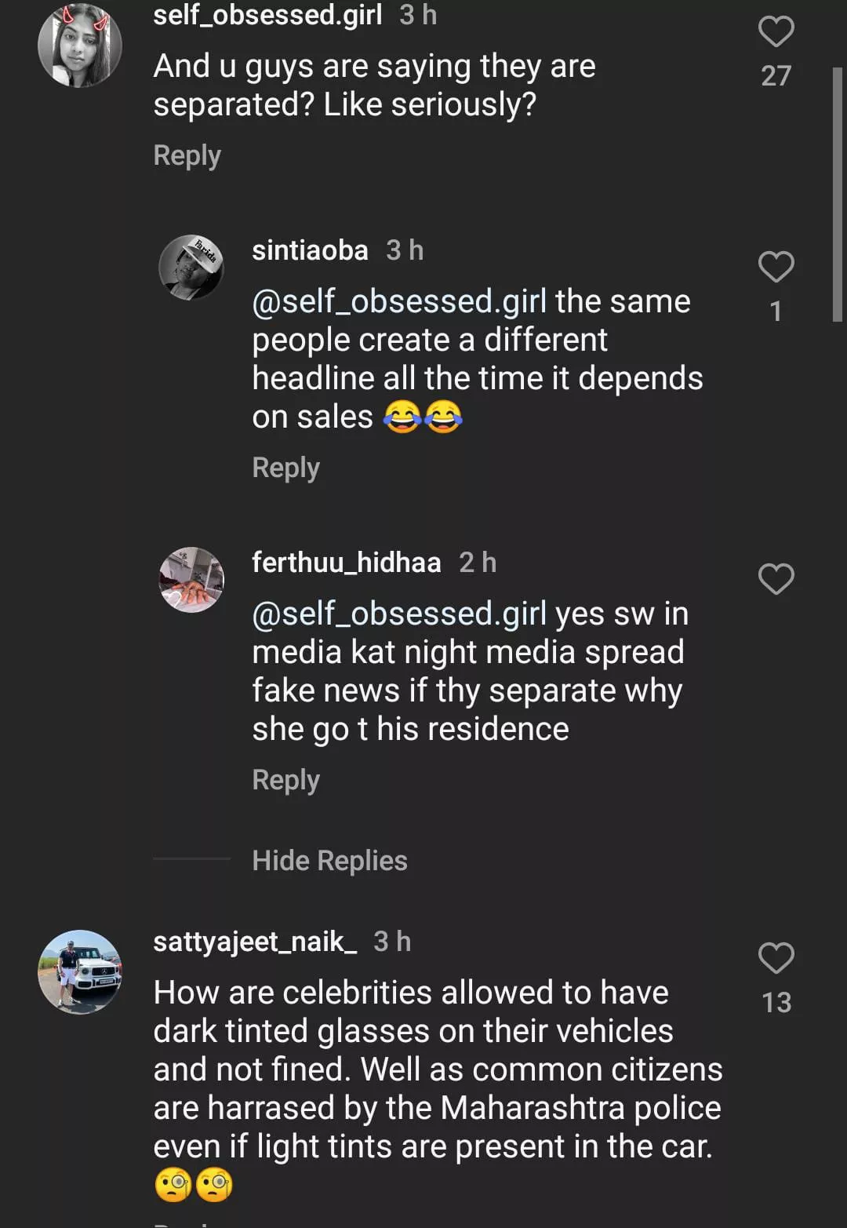Tap @self_obsessed.girl mention in ferthuu_hidhaa's reply
Viewport: 847px width, 1228px height.
click(x=398, y=614)
